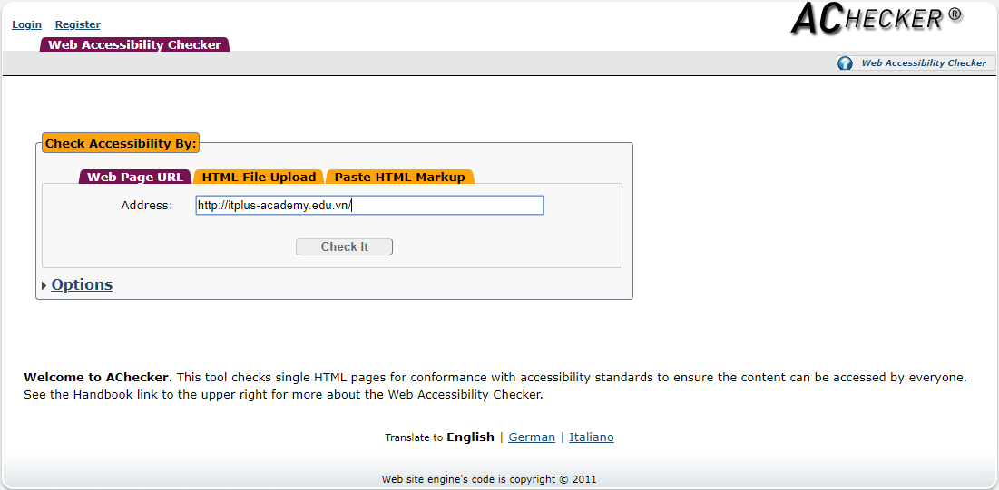
Task: Click the Address label
Action: click(x=146, y=206)
